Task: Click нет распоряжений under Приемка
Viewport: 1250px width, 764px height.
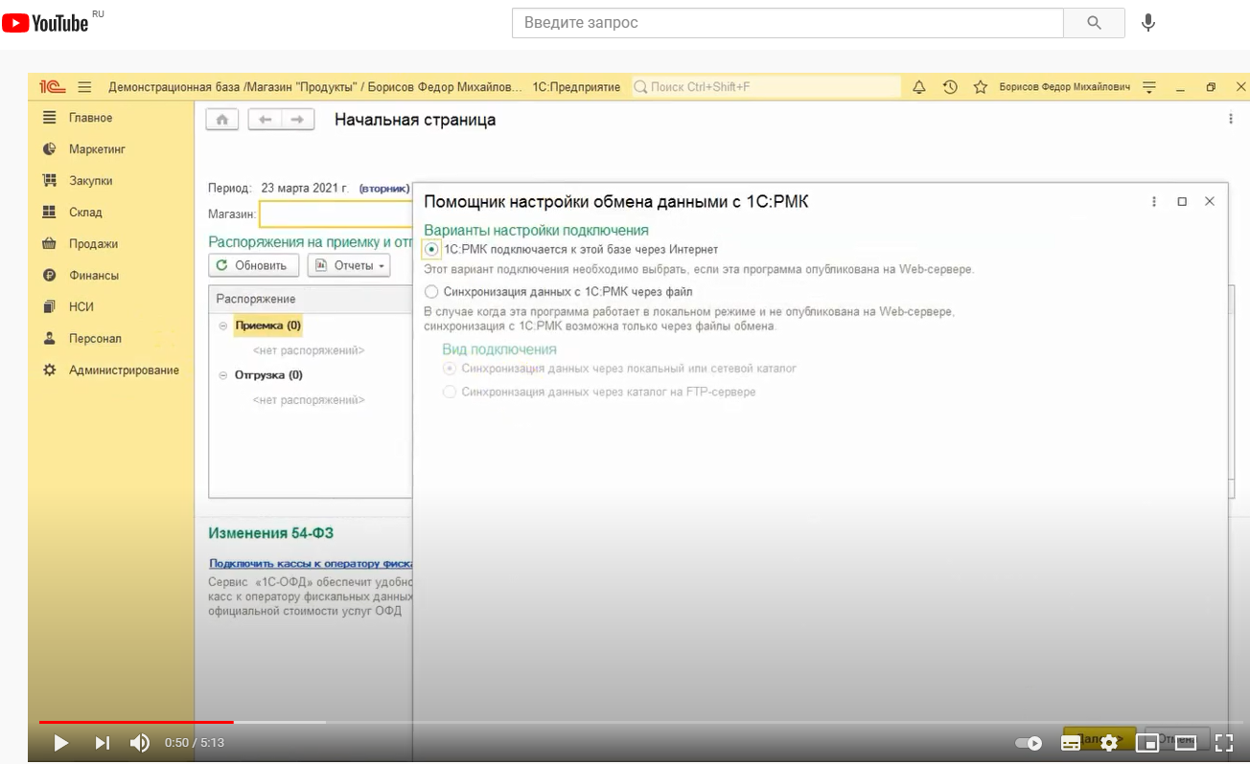Action: pos(309,350)
